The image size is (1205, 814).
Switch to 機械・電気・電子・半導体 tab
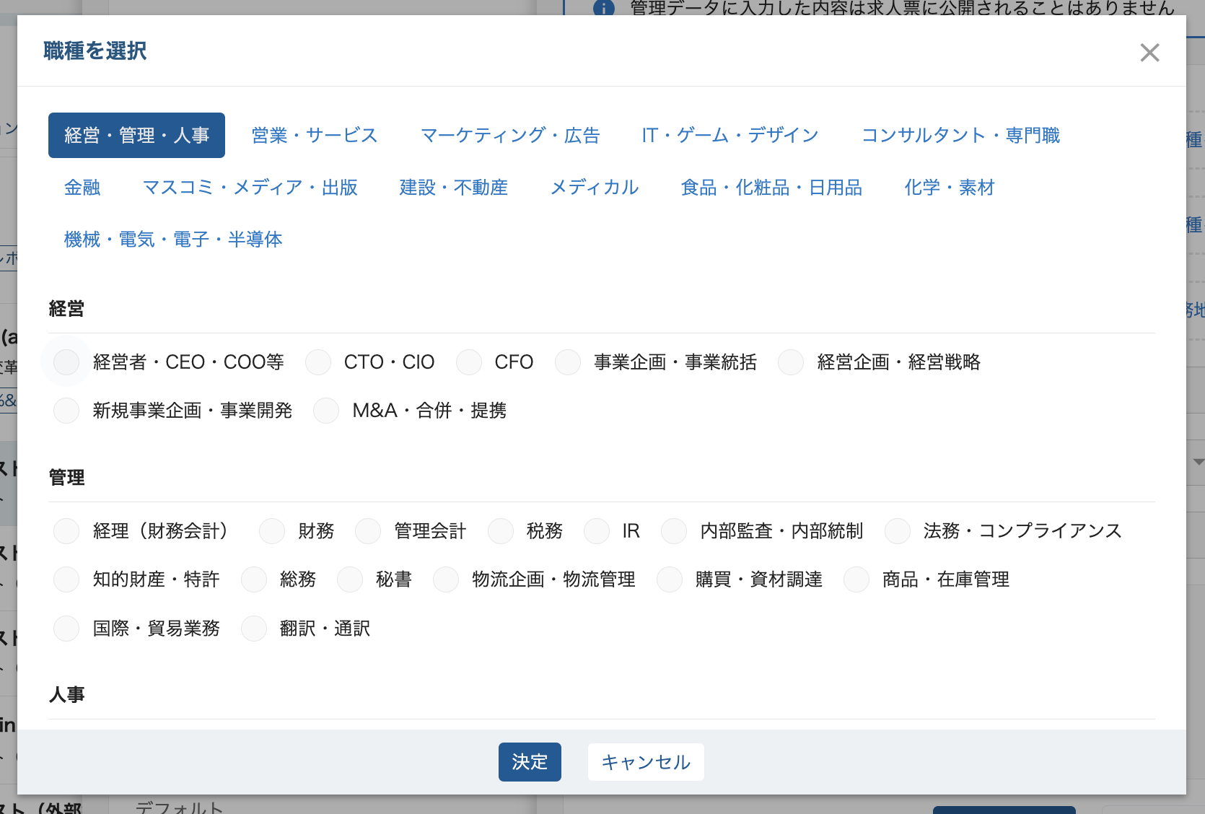pyautogui.click(x=173, y=240)
